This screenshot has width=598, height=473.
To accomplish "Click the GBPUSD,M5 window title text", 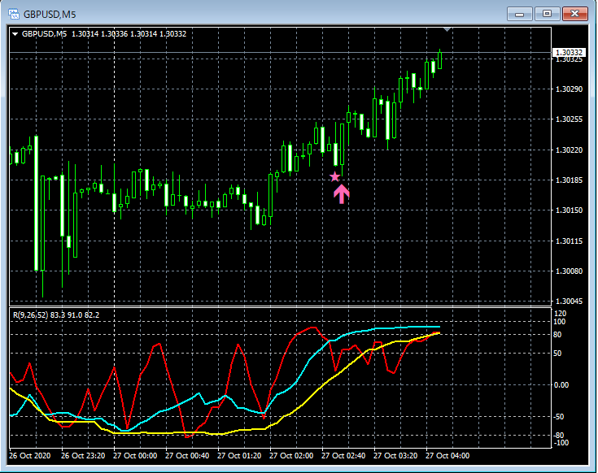I will point(50,15).
